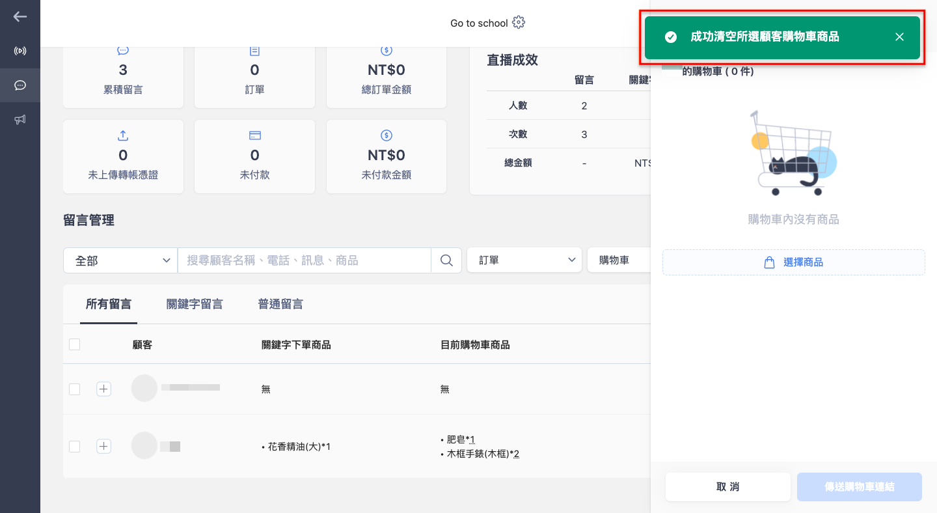Open the 全部 filter dropdown
Image resolution: width=937 pixels, height=513 pixels.
[120, 260]
